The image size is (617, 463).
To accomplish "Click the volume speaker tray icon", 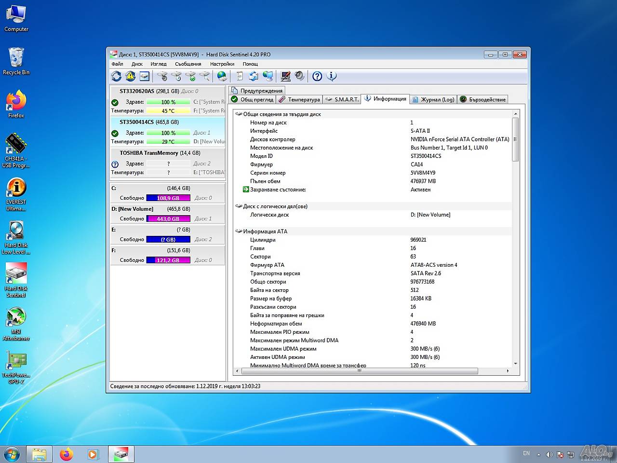I will tap(550, 454).
